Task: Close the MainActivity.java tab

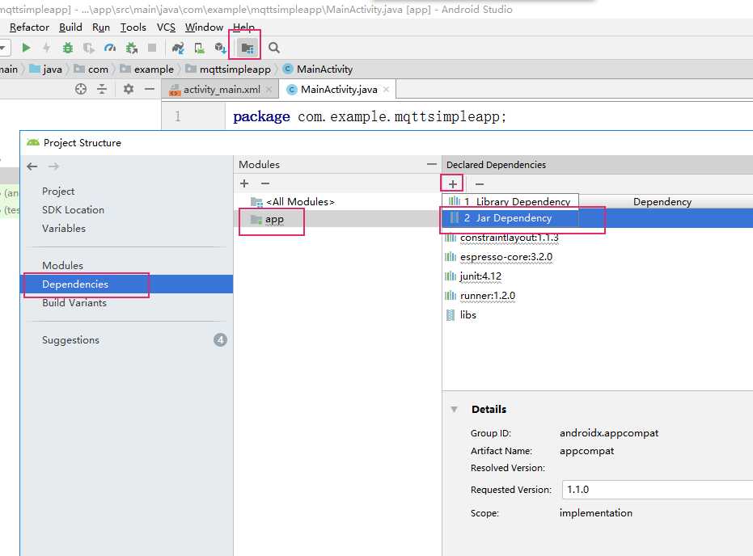Action: (386, 90)
